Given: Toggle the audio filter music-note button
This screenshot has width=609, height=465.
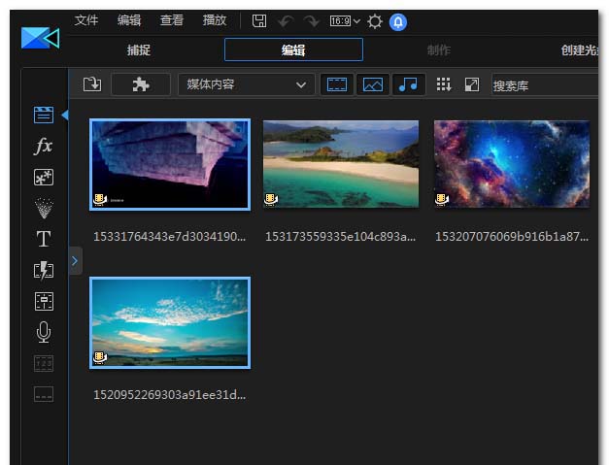Looking at the screenshot, I should click(x=408, y=84).
